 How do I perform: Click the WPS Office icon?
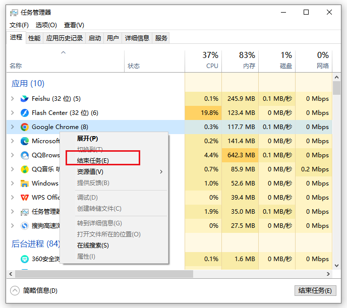[x=24, y=198]
